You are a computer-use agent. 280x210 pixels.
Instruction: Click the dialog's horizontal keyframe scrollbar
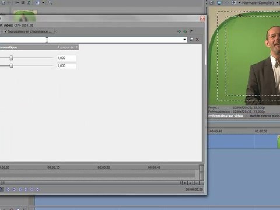pyautogui.click(x=92, y=183)
